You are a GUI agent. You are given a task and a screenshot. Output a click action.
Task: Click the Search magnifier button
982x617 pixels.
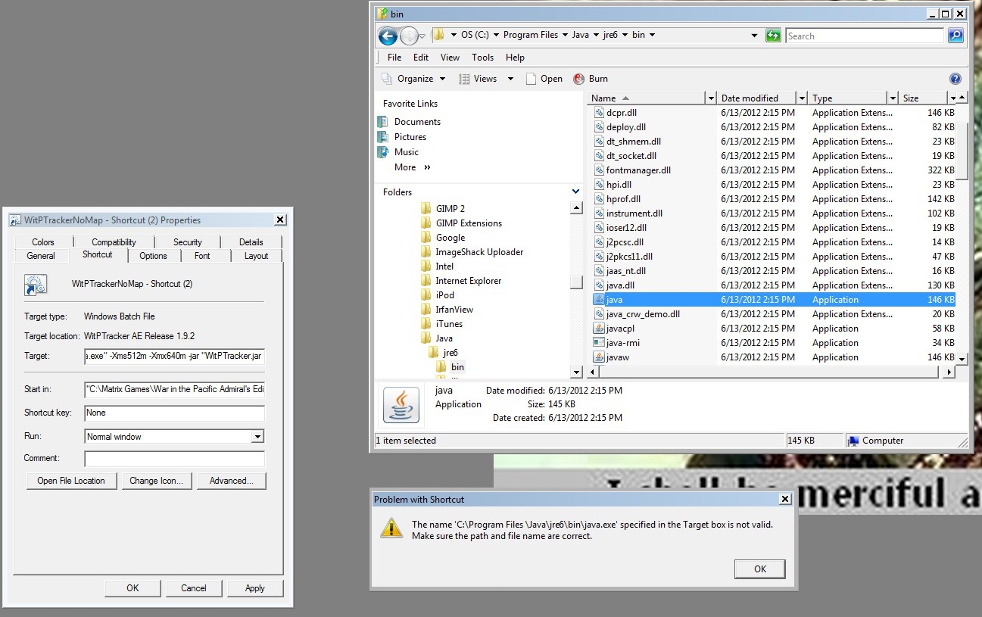pos(956,36)
